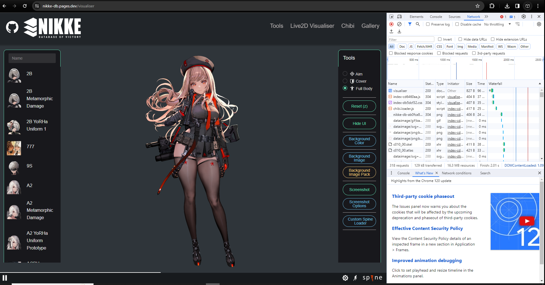The image size is (545, 285).
Task: Reload the browser page
Action: (25, 6)
